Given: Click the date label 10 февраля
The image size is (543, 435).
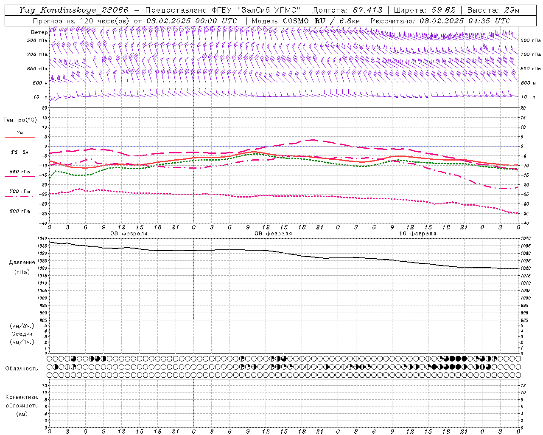Looking at the screenshot, I should [x=417, y=234].
